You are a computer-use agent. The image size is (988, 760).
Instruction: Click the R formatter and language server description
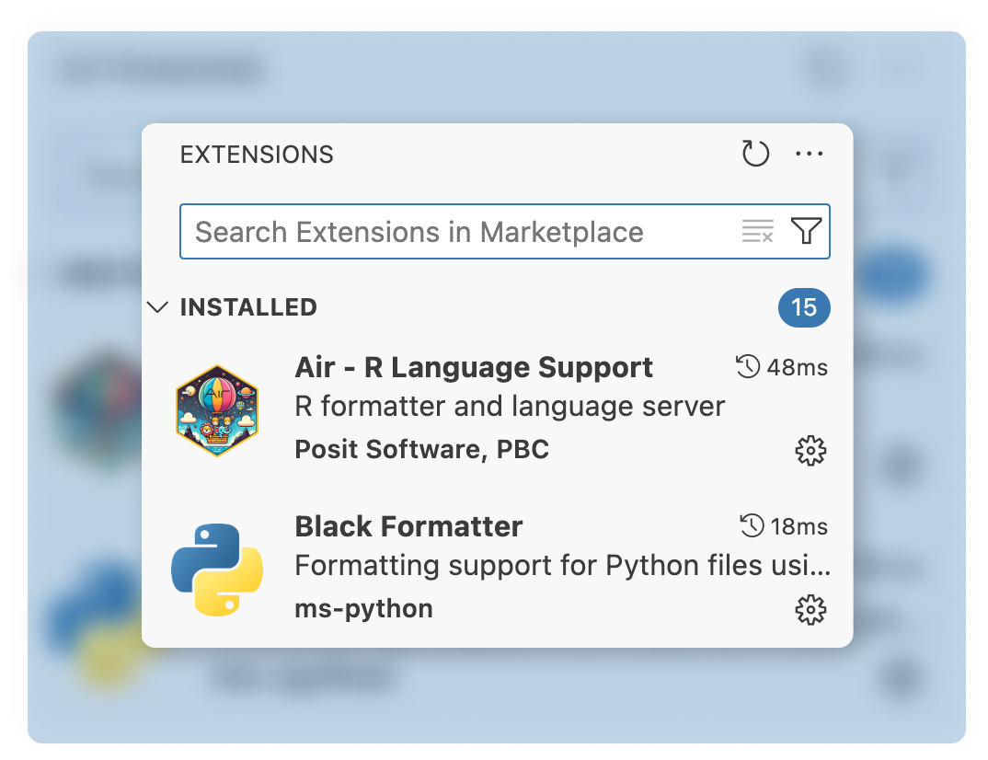[x=510, y=407]
